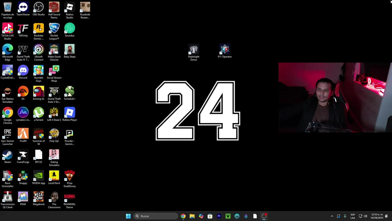The height and width of the screenshot is (221, 392).
Task: Select Rockstar Games Launcher icon
Action: (39, 32)
